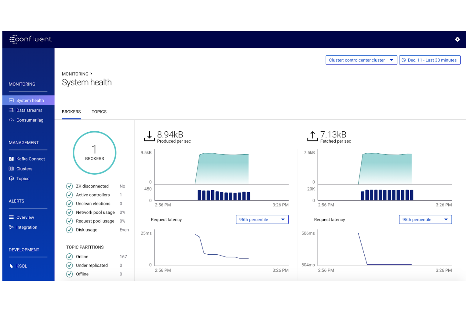Image resolution: width=466 pixels, height=311 pixels.
Task: Click the Active controllers checkmark
Action: 70,195
